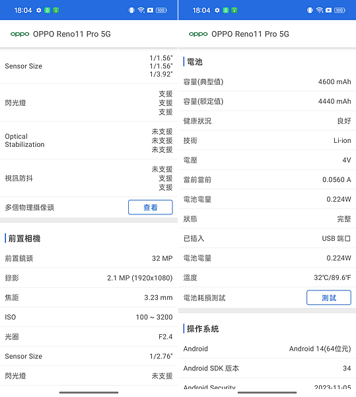Tap the front camera 閃光燈 未支援 value
Image resolution: width=356 pixels, height=397 pixels.
162,376
